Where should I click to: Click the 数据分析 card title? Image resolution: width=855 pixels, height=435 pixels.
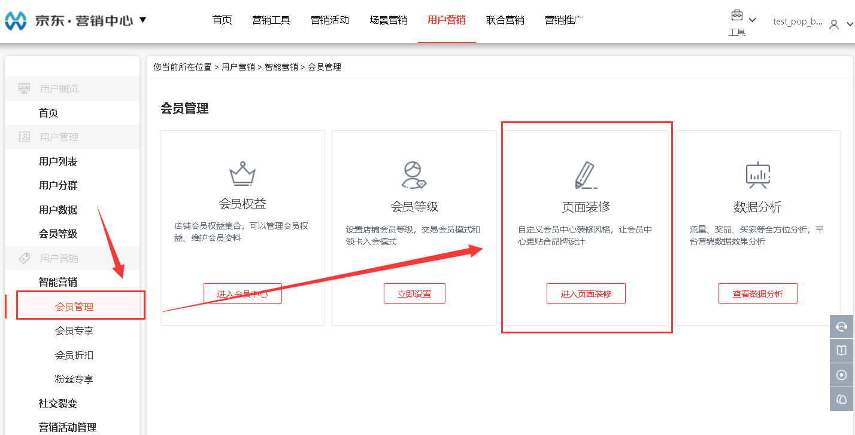pyautogui.click(x=757, y=207)
